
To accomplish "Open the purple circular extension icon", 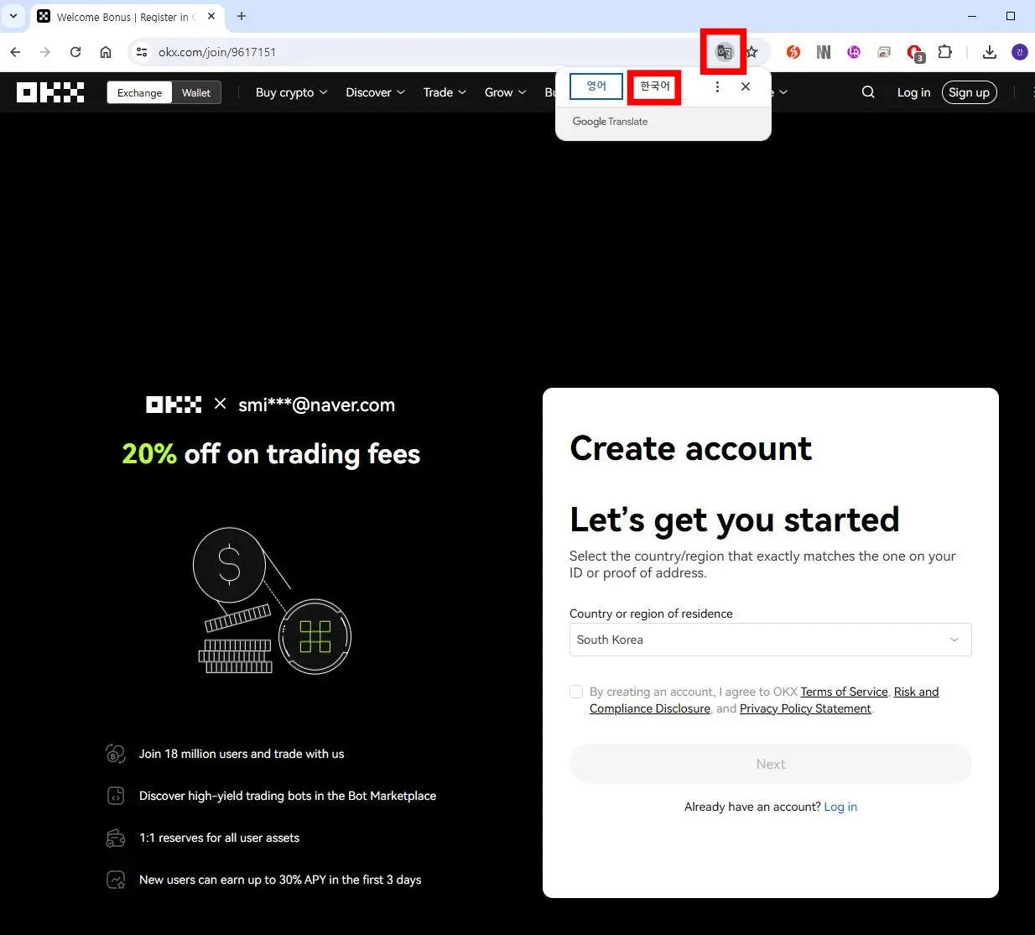I will [x=854, y=52].
